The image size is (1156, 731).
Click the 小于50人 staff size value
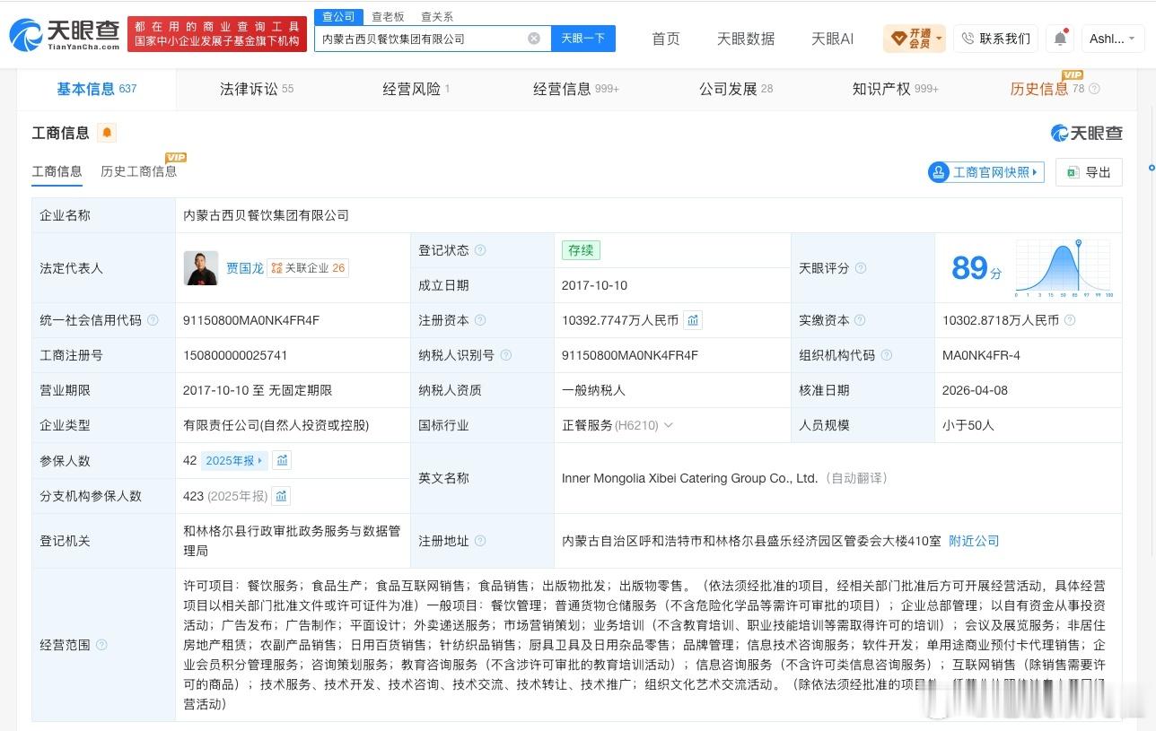coord(968,425)
